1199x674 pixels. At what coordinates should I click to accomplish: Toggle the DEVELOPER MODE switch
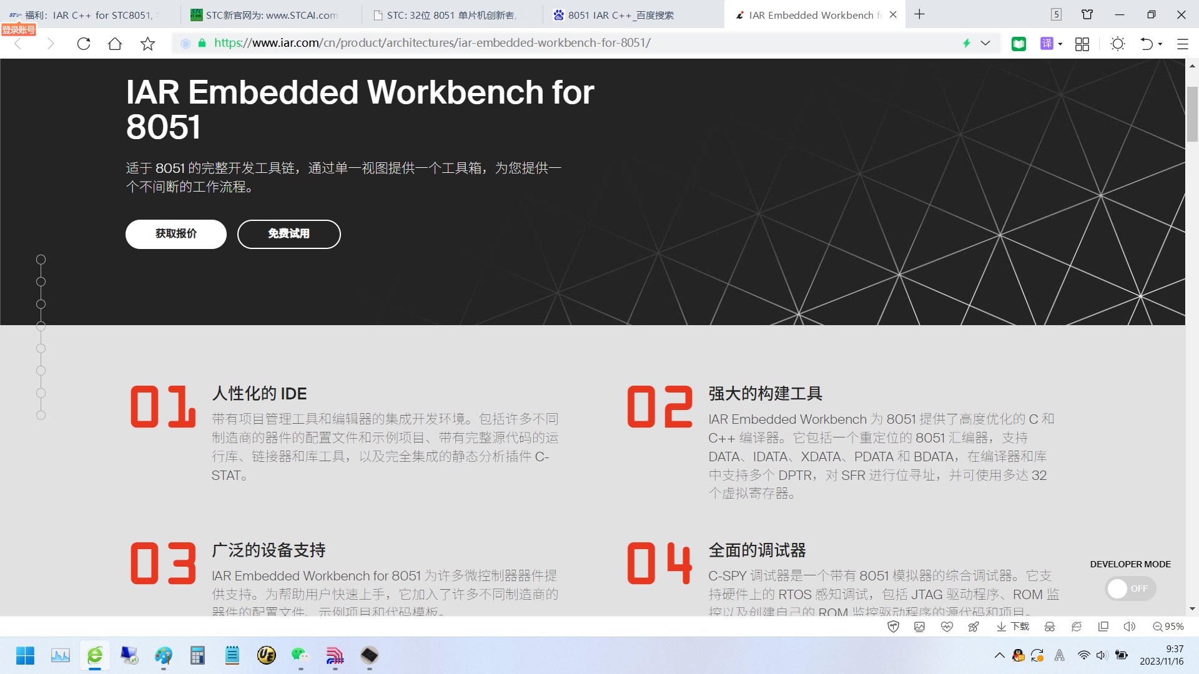[1130, 589]
